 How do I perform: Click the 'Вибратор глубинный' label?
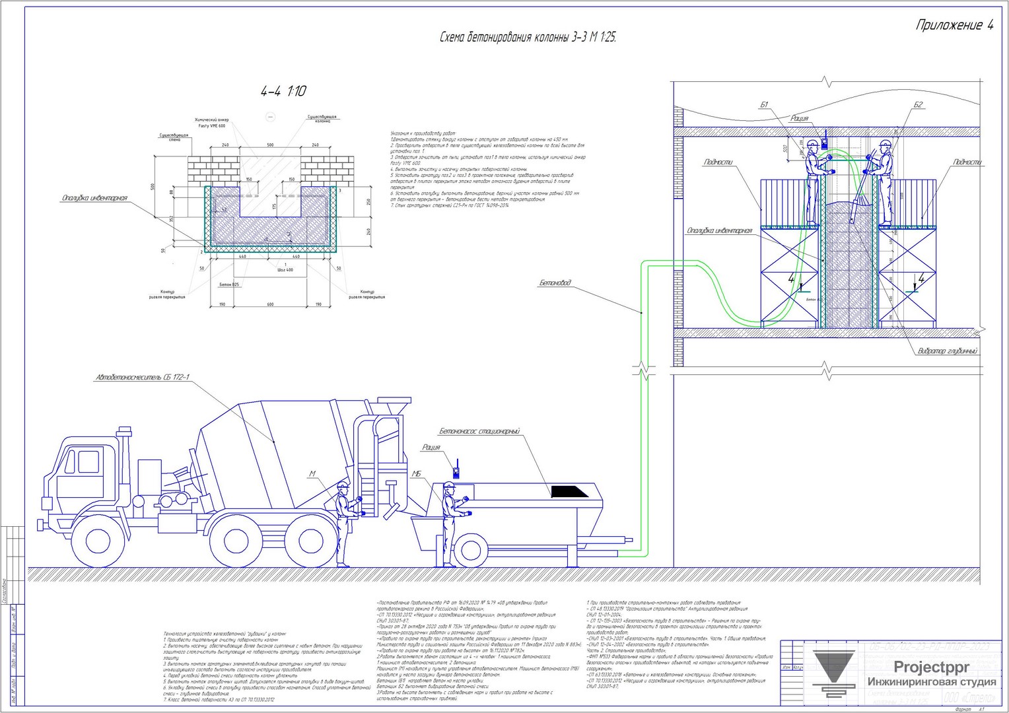(x=947, y=352)
